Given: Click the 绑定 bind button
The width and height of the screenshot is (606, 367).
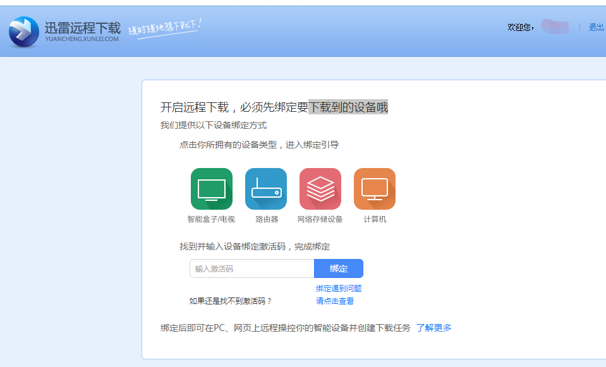Looking at the screenshot, I should tap(338, 268).
